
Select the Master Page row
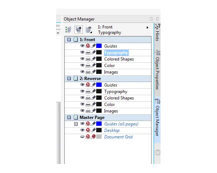tap(108, 117)
